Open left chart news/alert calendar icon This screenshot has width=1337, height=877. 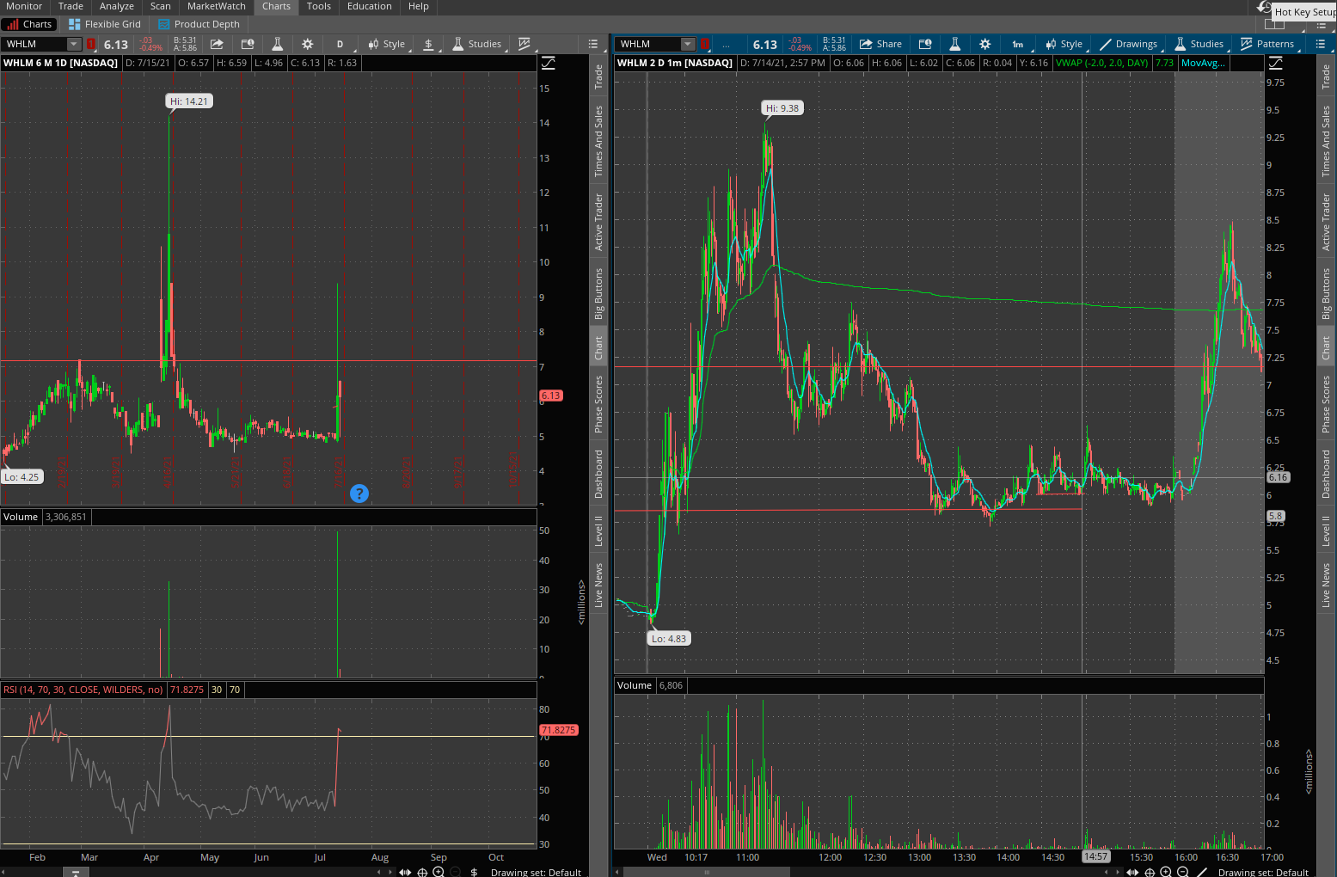point(248,44)
